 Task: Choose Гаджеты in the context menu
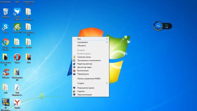pos(90,91)
